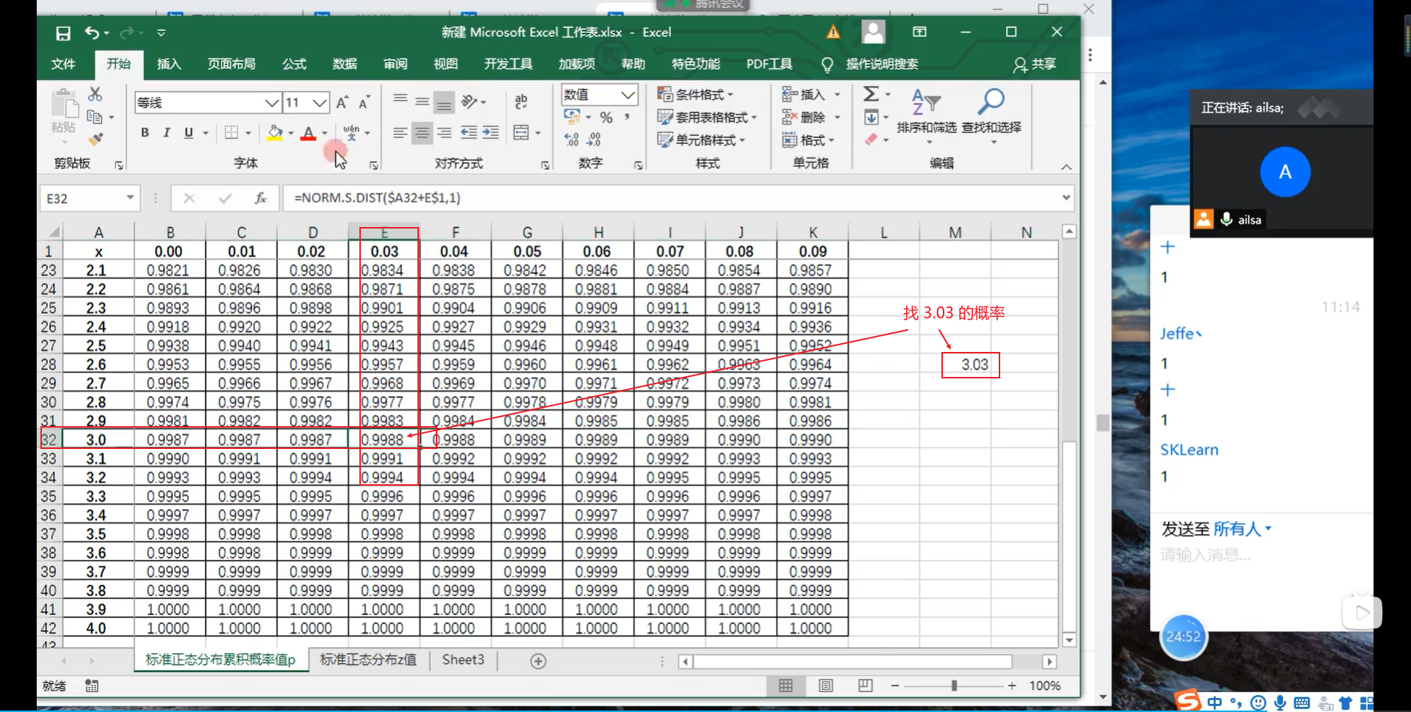Open recipient dropdown 所有人 in chat
This screenshot has height=712, width=1411.
coord(1242,529)
